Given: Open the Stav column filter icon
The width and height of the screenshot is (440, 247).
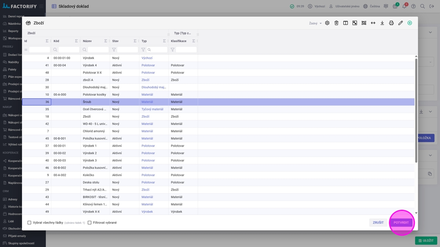Looking at the screenshot, I should coord(114,50).
